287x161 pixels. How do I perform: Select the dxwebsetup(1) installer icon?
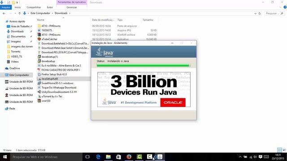pos(39,57)
